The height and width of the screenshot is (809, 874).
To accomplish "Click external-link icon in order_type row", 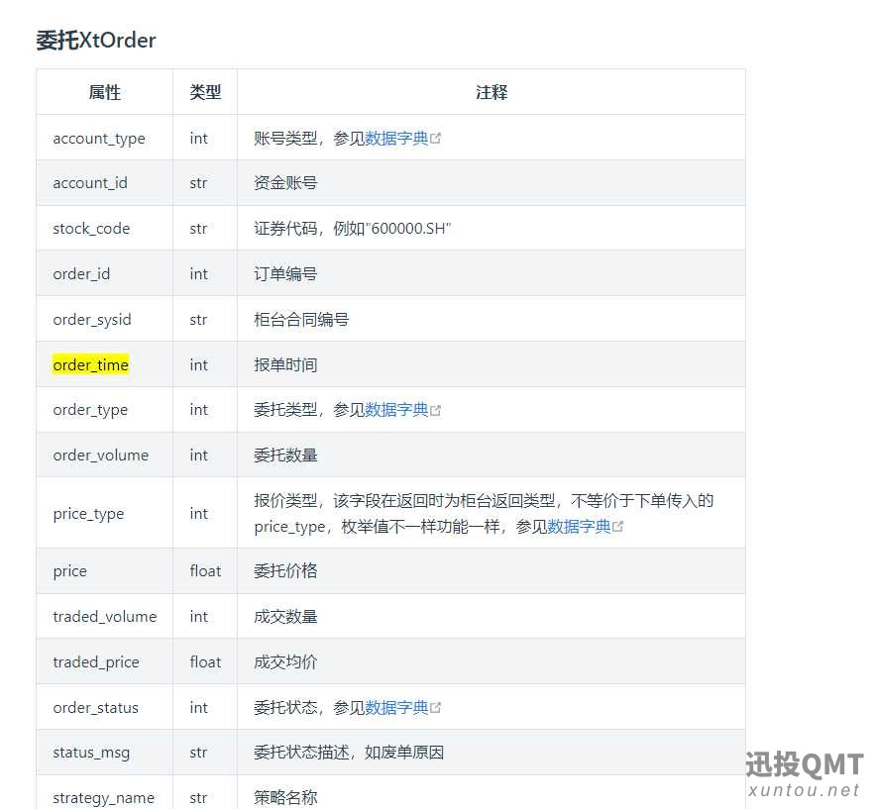I will pos(436,411).
